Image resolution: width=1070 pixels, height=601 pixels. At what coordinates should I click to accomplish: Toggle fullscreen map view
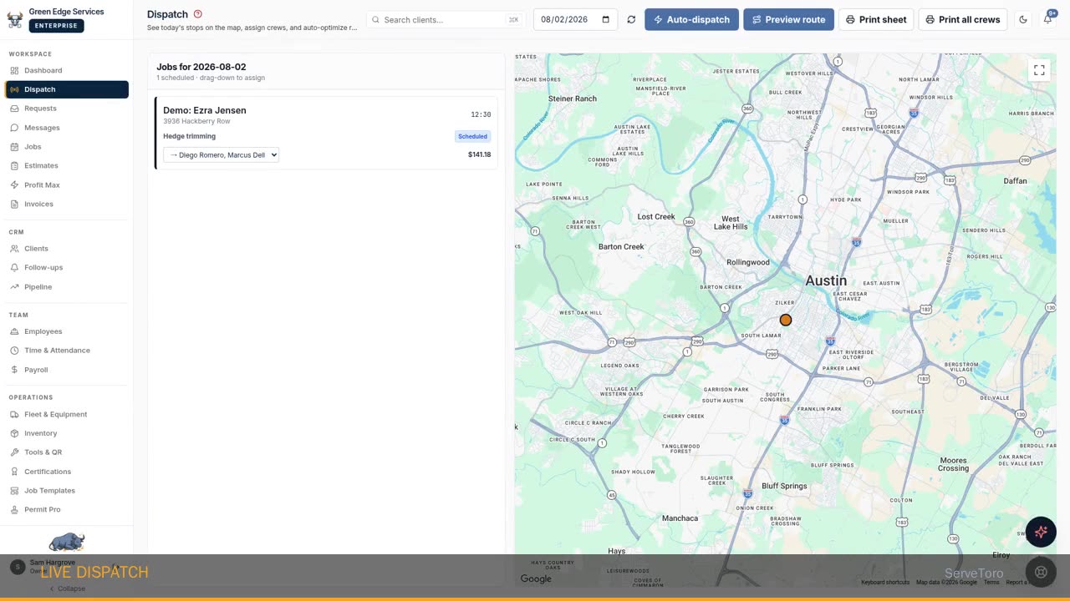(1039, 70)
